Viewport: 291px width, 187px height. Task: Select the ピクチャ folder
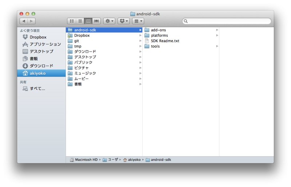104,68
